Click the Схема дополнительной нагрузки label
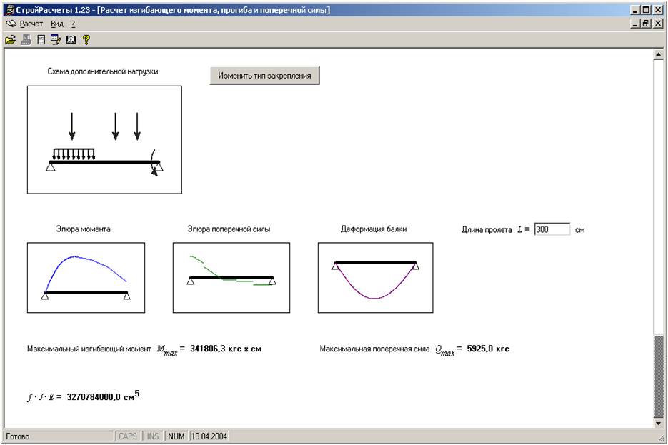The width and height of the screenshot is (668, 445). [x=103, y=71]
